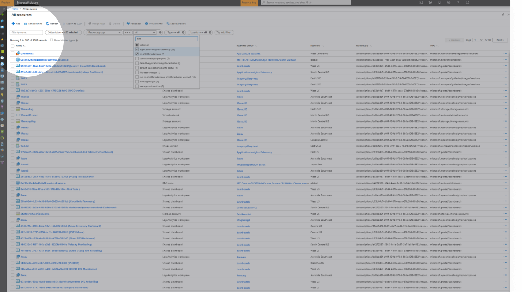The height and width of the screenshot is (292, 522).
Task: Click the Home icon in left sidebar
Action: tap(2, 21)
